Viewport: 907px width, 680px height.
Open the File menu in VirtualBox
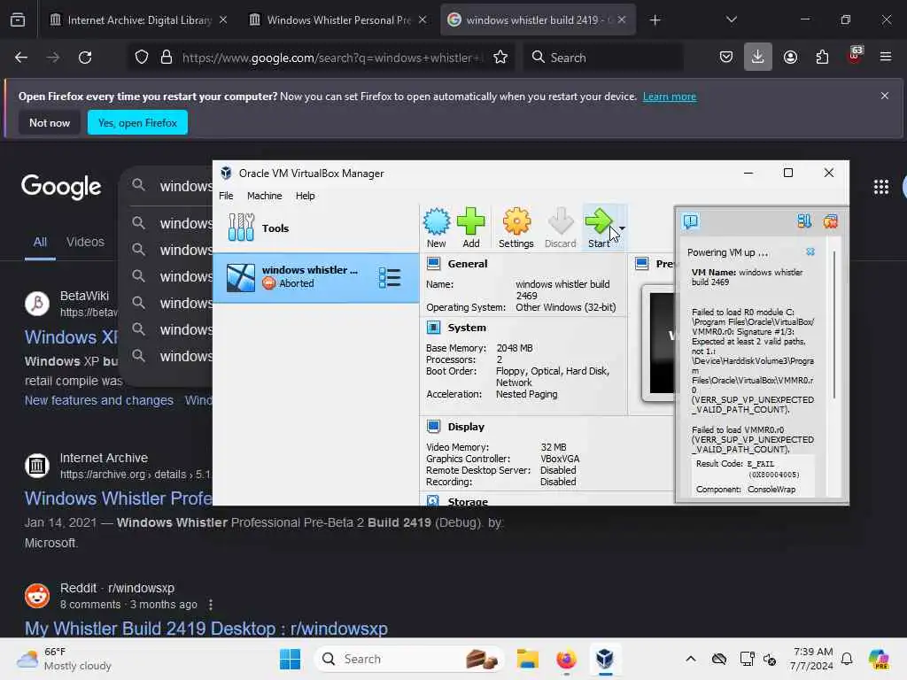pos(226,196)
